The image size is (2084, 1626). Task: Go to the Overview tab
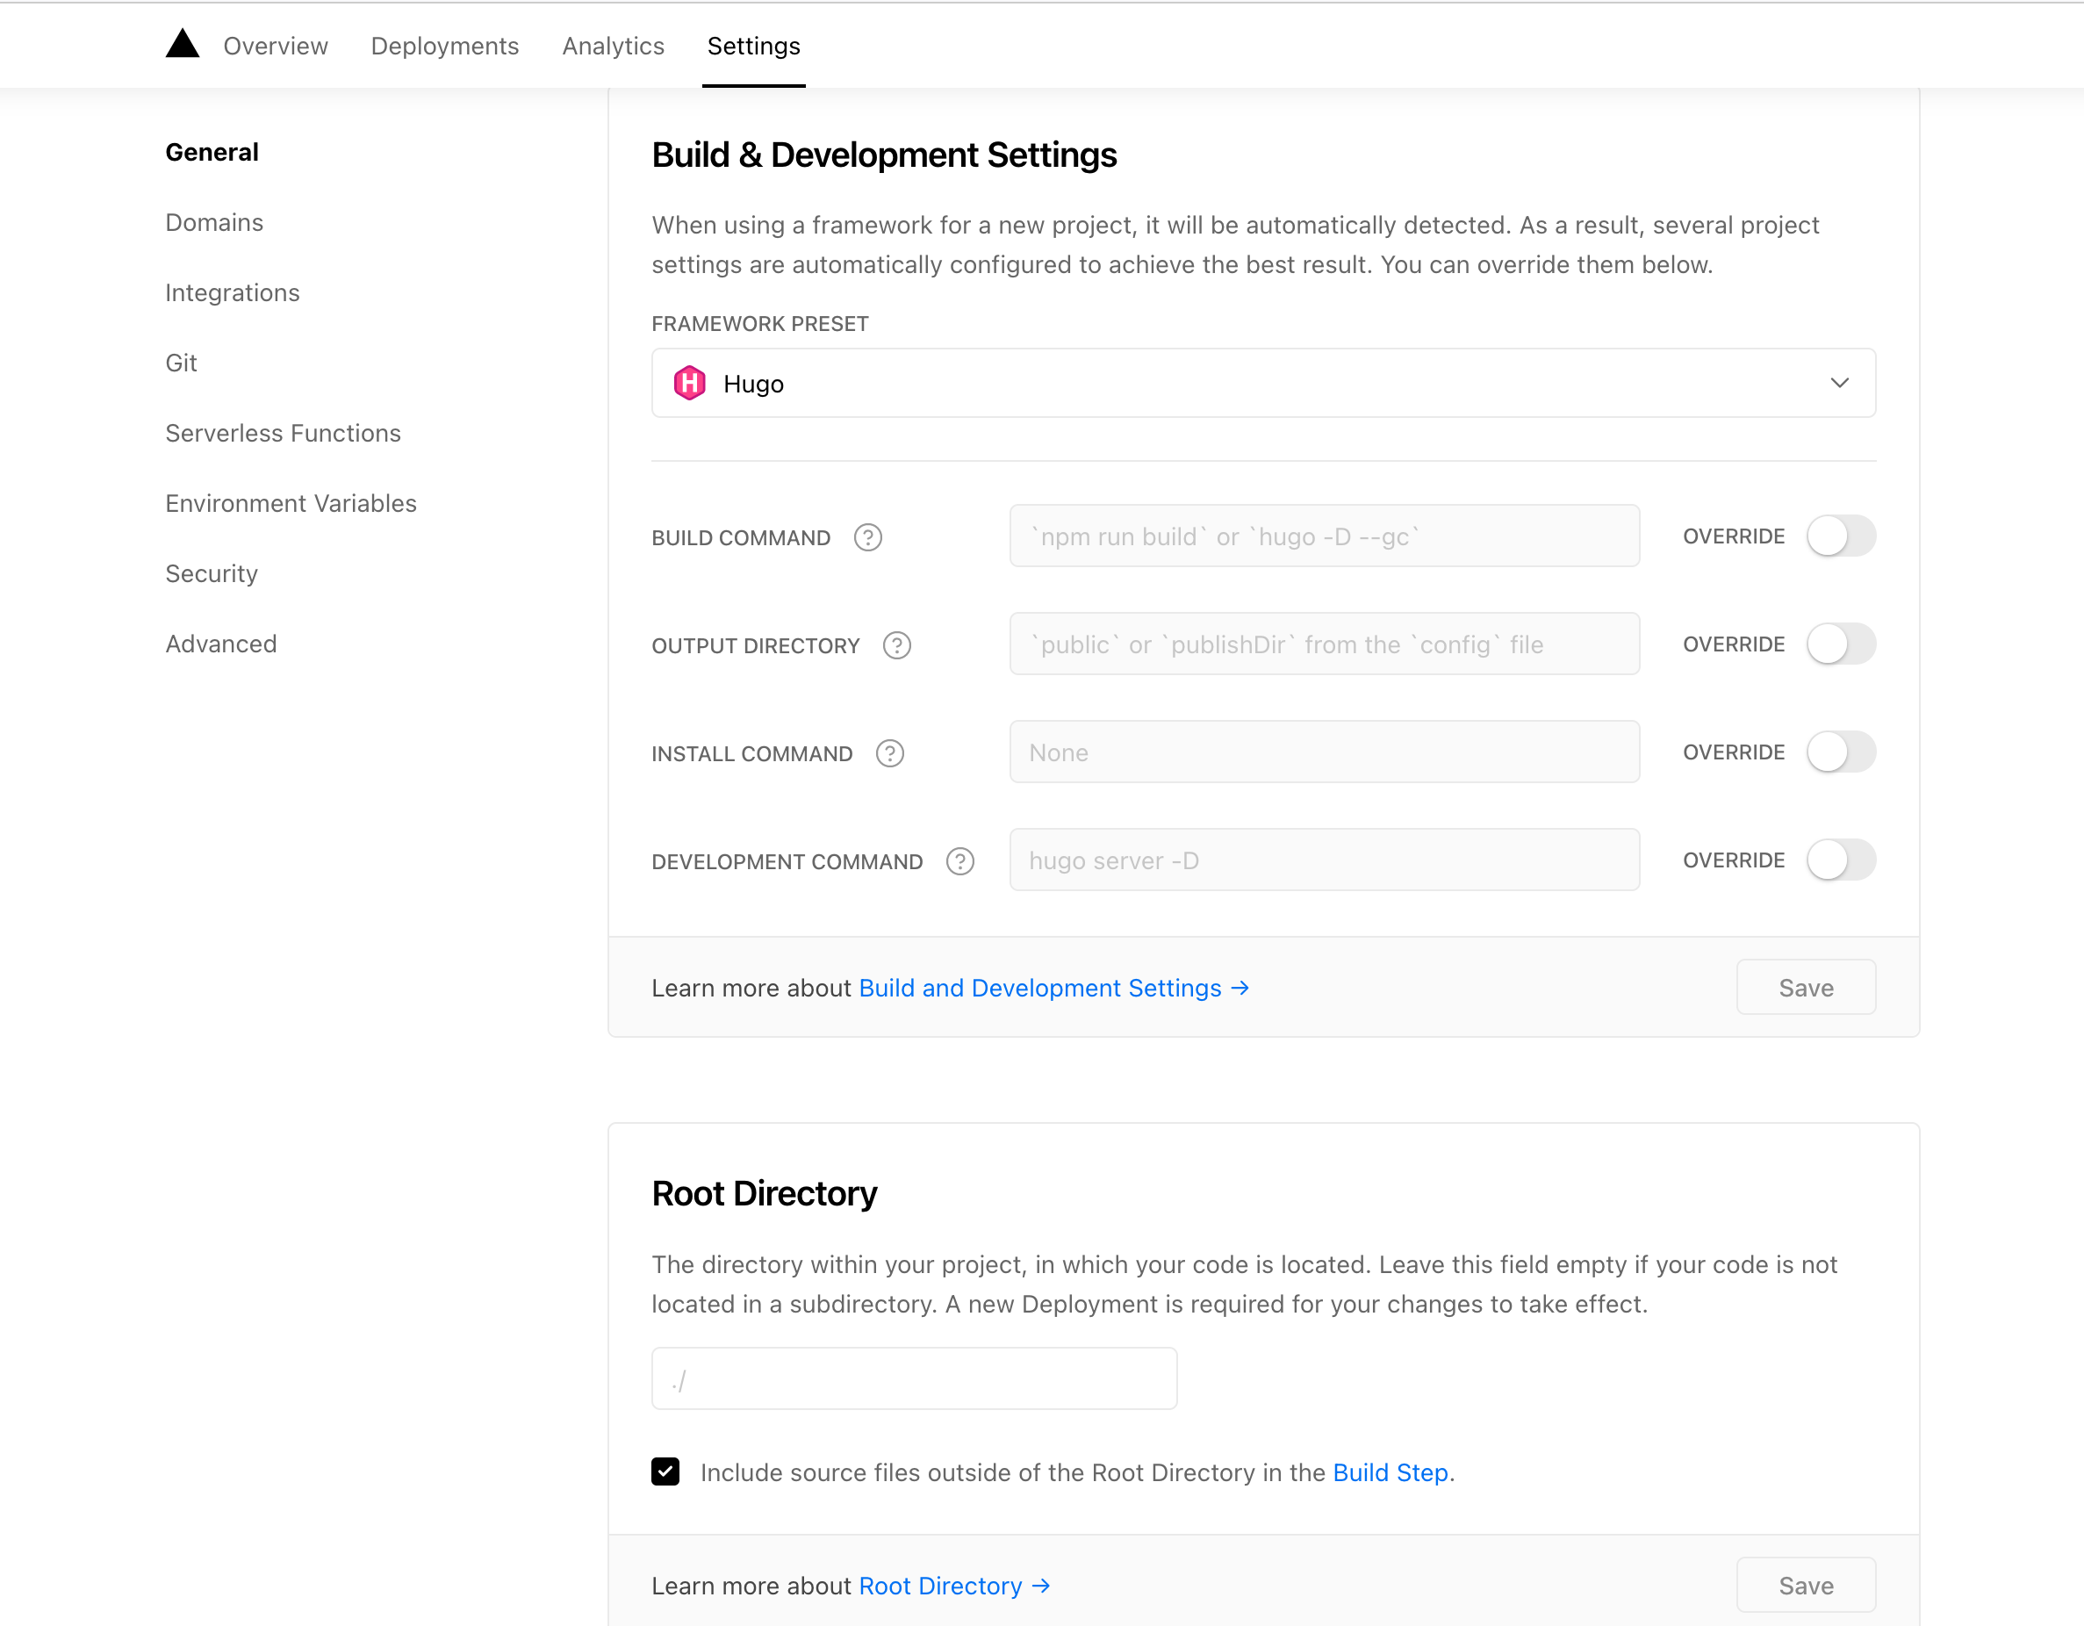275,45
